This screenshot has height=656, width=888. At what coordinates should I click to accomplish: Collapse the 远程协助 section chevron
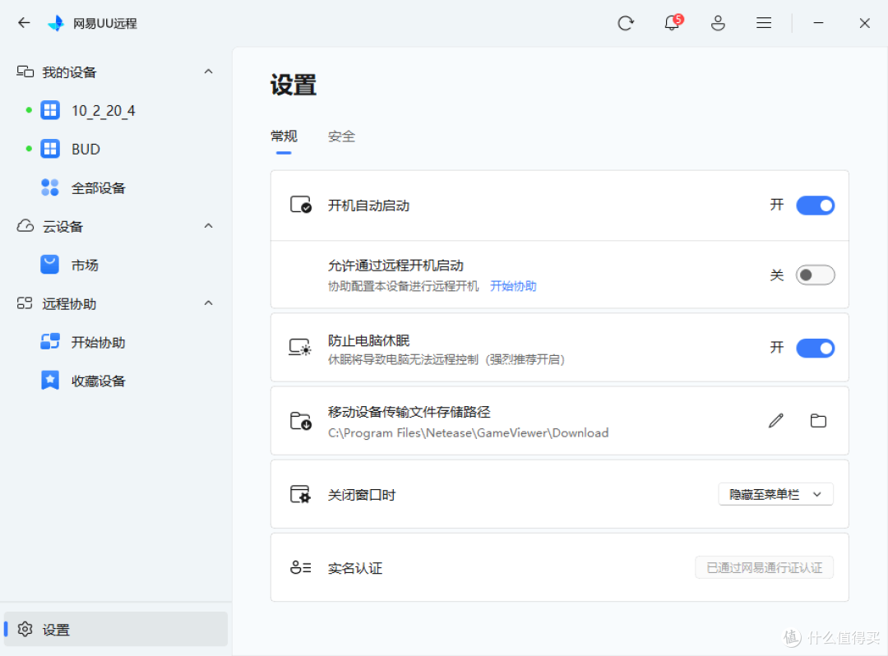[208, 303]
